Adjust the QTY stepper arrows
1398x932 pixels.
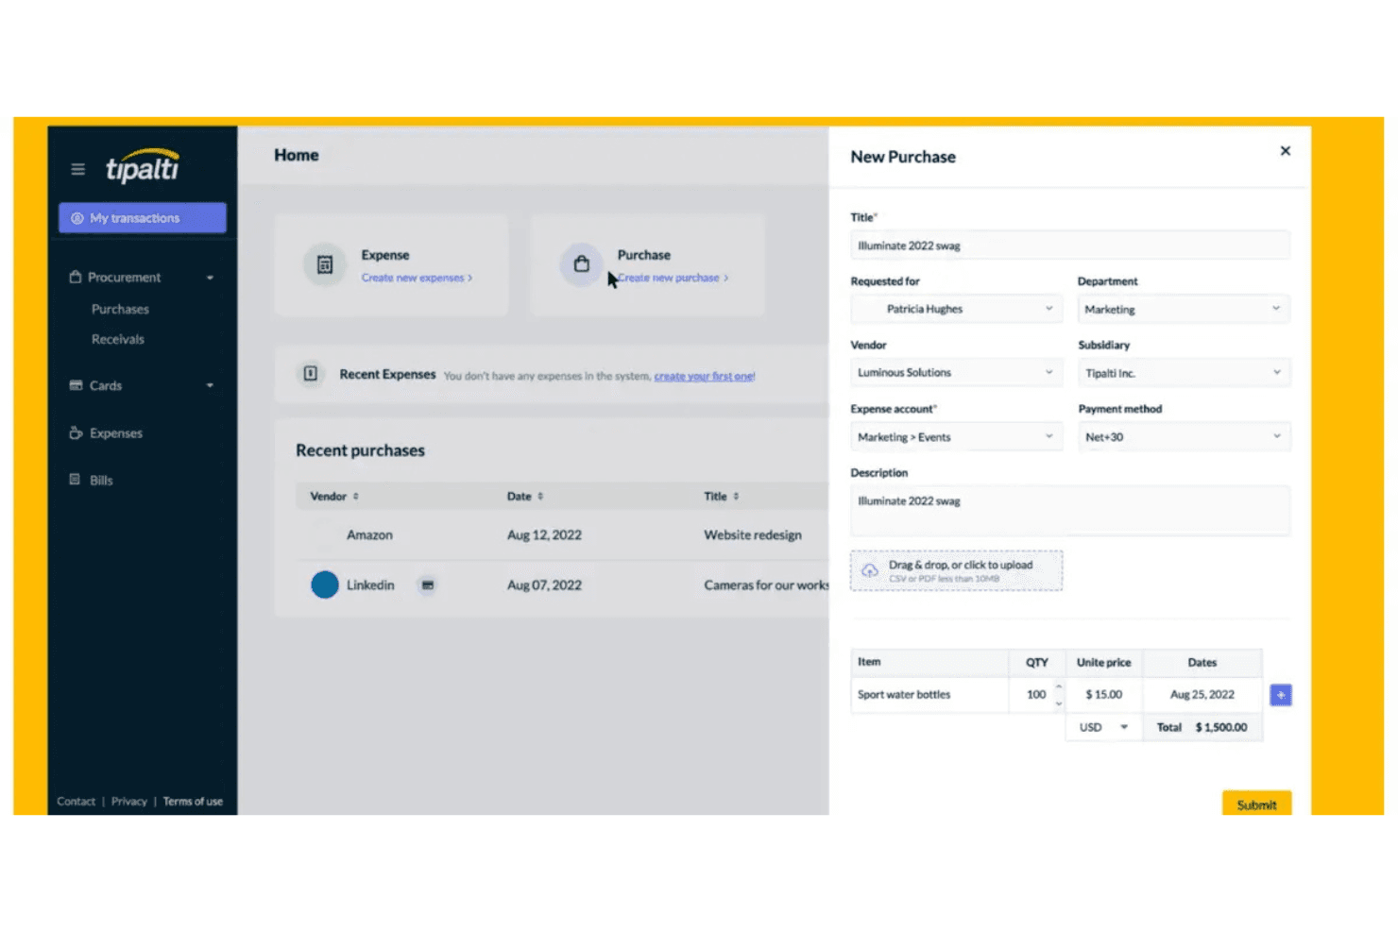click(1059, 695)
